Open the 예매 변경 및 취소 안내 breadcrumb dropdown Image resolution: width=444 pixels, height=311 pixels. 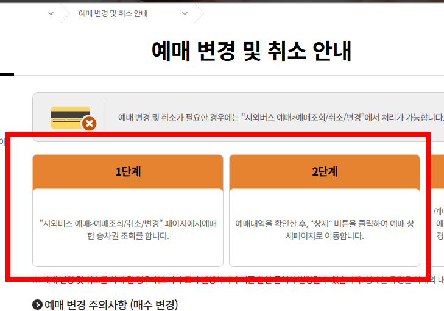[185, 13]
